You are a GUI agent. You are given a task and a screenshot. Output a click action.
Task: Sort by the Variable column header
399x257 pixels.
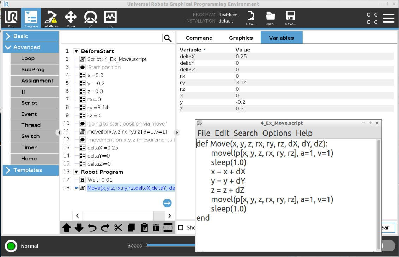click(193, 50)
